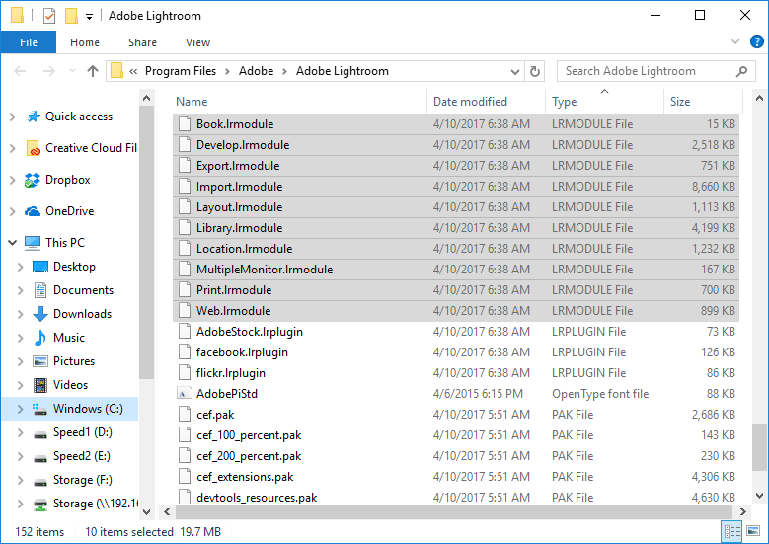Select Speed2 (E:) drive
Viewport: 769px width, 544px height.
point(81,456)
